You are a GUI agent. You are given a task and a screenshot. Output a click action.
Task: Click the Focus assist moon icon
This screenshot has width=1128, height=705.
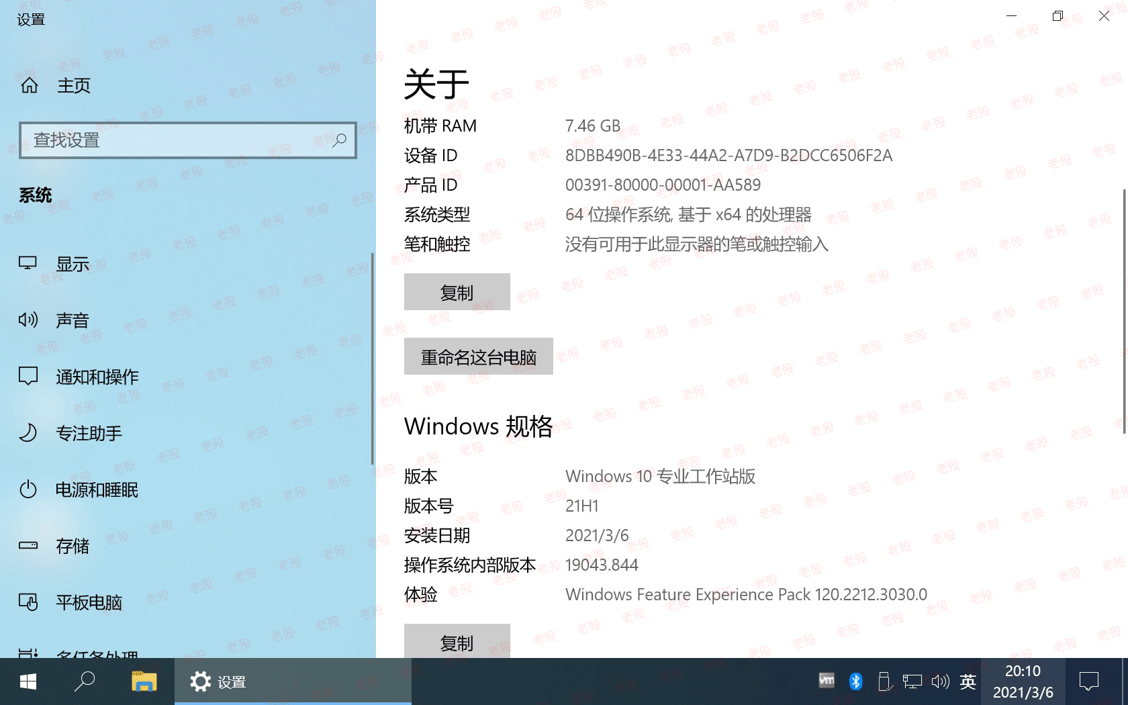28,432
